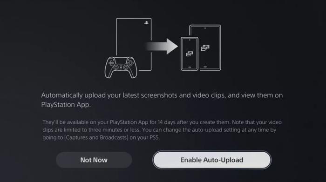
Task: Click the D-pad on the controller graphic
Action: tap(111, 63)
